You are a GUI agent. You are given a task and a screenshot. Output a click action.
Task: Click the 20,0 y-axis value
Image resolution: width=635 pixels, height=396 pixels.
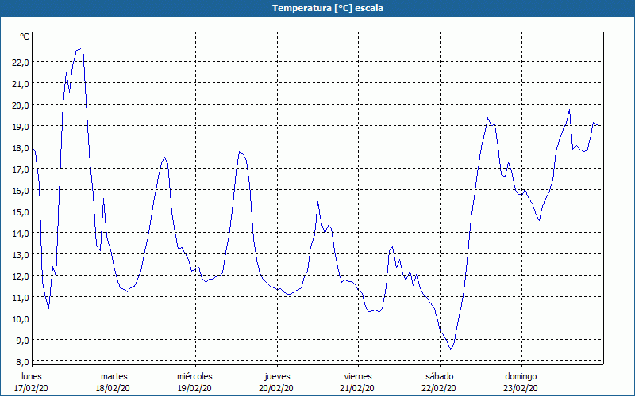pos(21,105)
